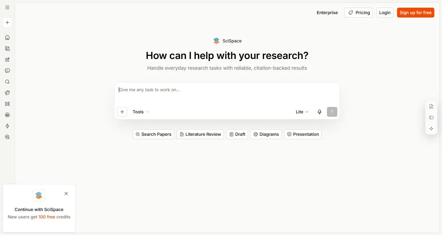Screen dimensions: 442x235
Task: Open the stacked cards sidebar icon
Action: [x=7, y=93]
